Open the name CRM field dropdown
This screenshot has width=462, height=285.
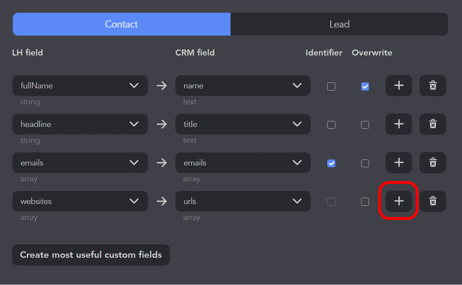click(243, 86)
